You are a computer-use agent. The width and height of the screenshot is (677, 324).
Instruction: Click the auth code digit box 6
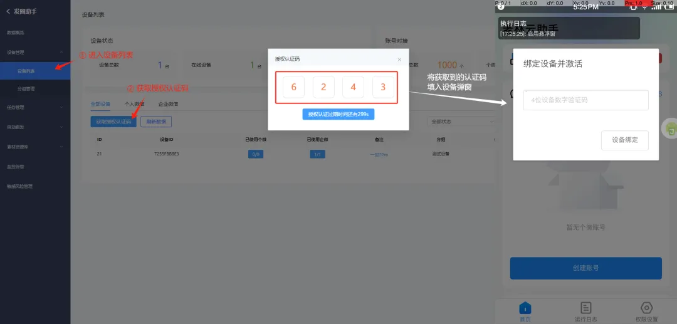(293, 87)
